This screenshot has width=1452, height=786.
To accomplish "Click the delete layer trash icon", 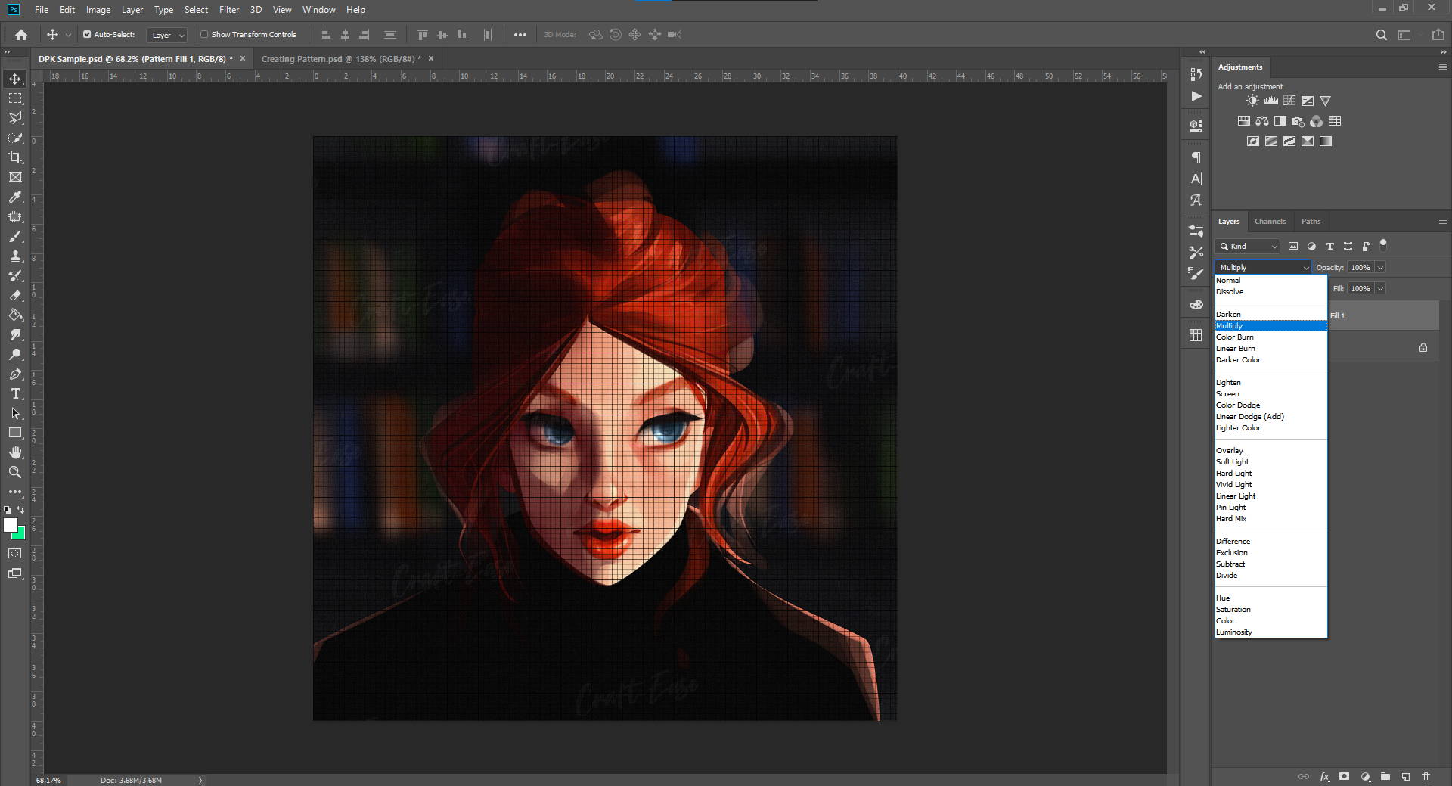I will (x=1426, y=777).
